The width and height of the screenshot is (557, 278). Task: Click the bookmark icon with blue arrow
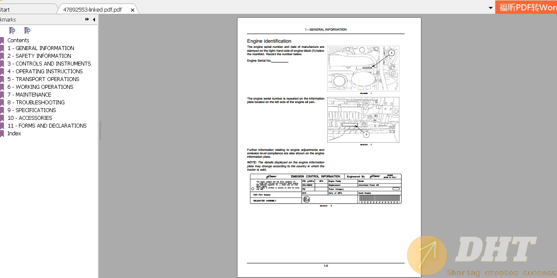pyautogui.click(x=27, y=31)
